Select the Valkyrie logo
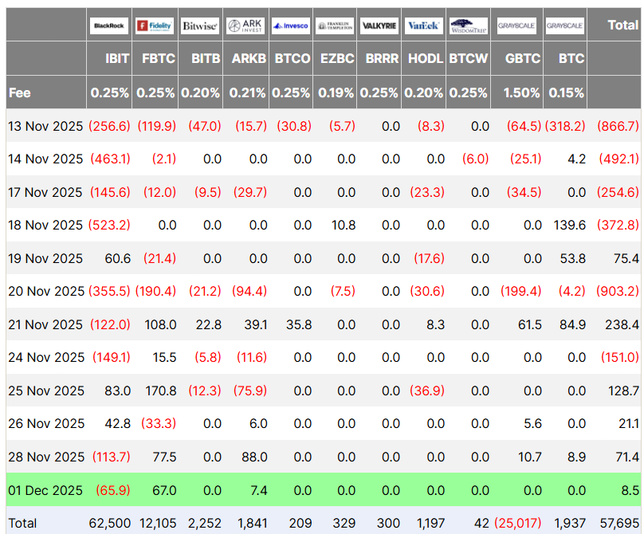Image resolution: width=644 pixels, height=534 pixels. (x=379, y=26)
